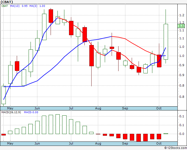Click Oct on the price chart time axis
187x150 pixels.
(x=159, y=108)
